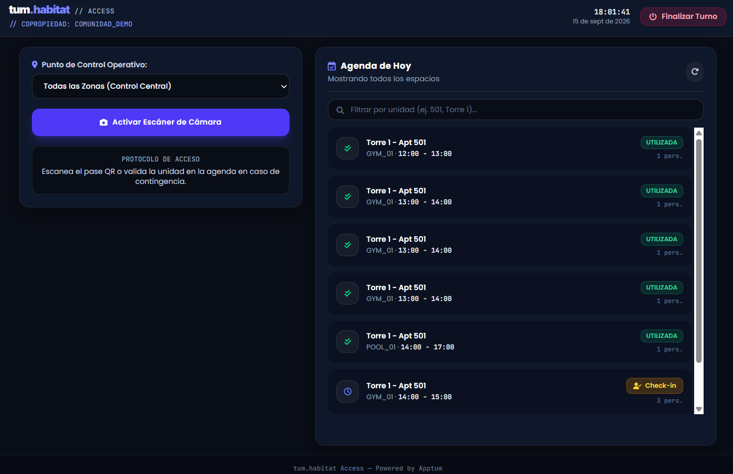Focus the Filtrar por unidad search field
This screenshot has width=733, height=474.
(x=515, y=110)
